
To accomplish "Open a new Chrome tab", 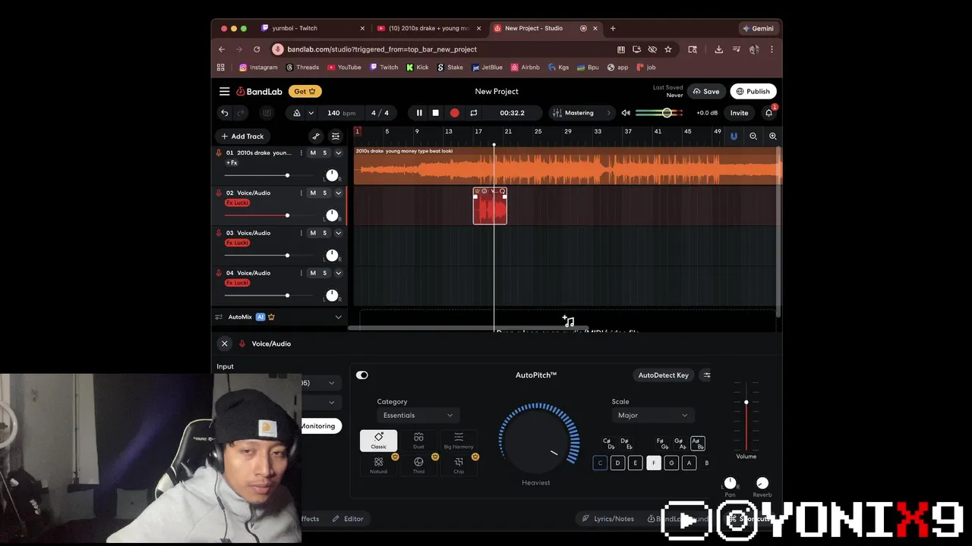I will pyautogui.click(x=613, y=28).
